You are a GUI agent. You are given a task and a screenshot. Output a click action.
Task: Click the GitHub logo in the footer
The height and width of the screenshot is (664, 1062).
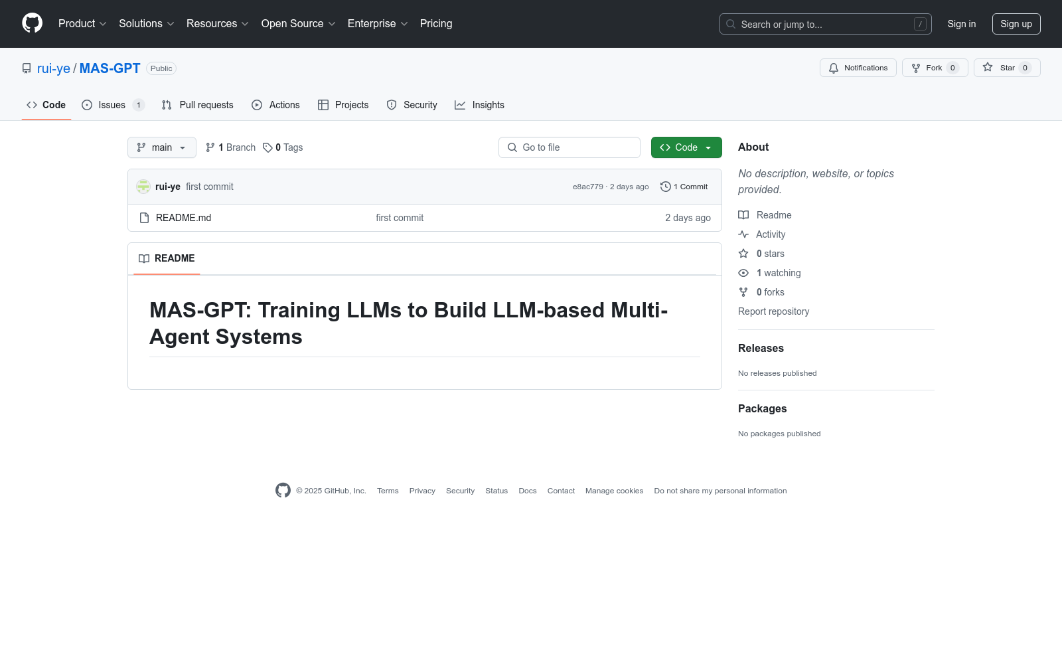pyautogui.click(x=283, y=491)
